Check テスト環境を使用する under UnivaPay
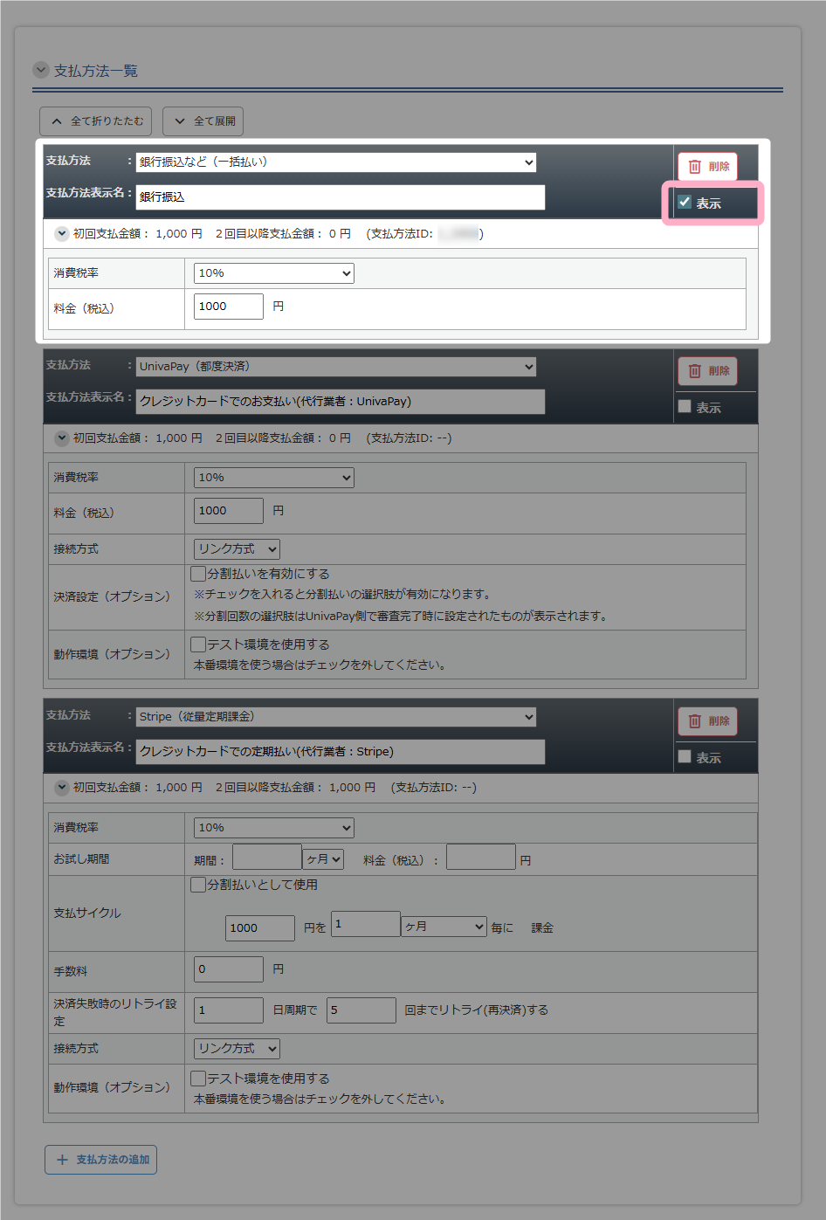The width and height of the screenshot is (826, 1220). tap(199, 644)
